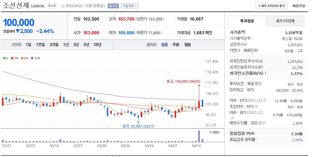Open the 시가총액순위 link arrow
The height and width of the screenshot is (157, 312).
[x=252, y=38]
